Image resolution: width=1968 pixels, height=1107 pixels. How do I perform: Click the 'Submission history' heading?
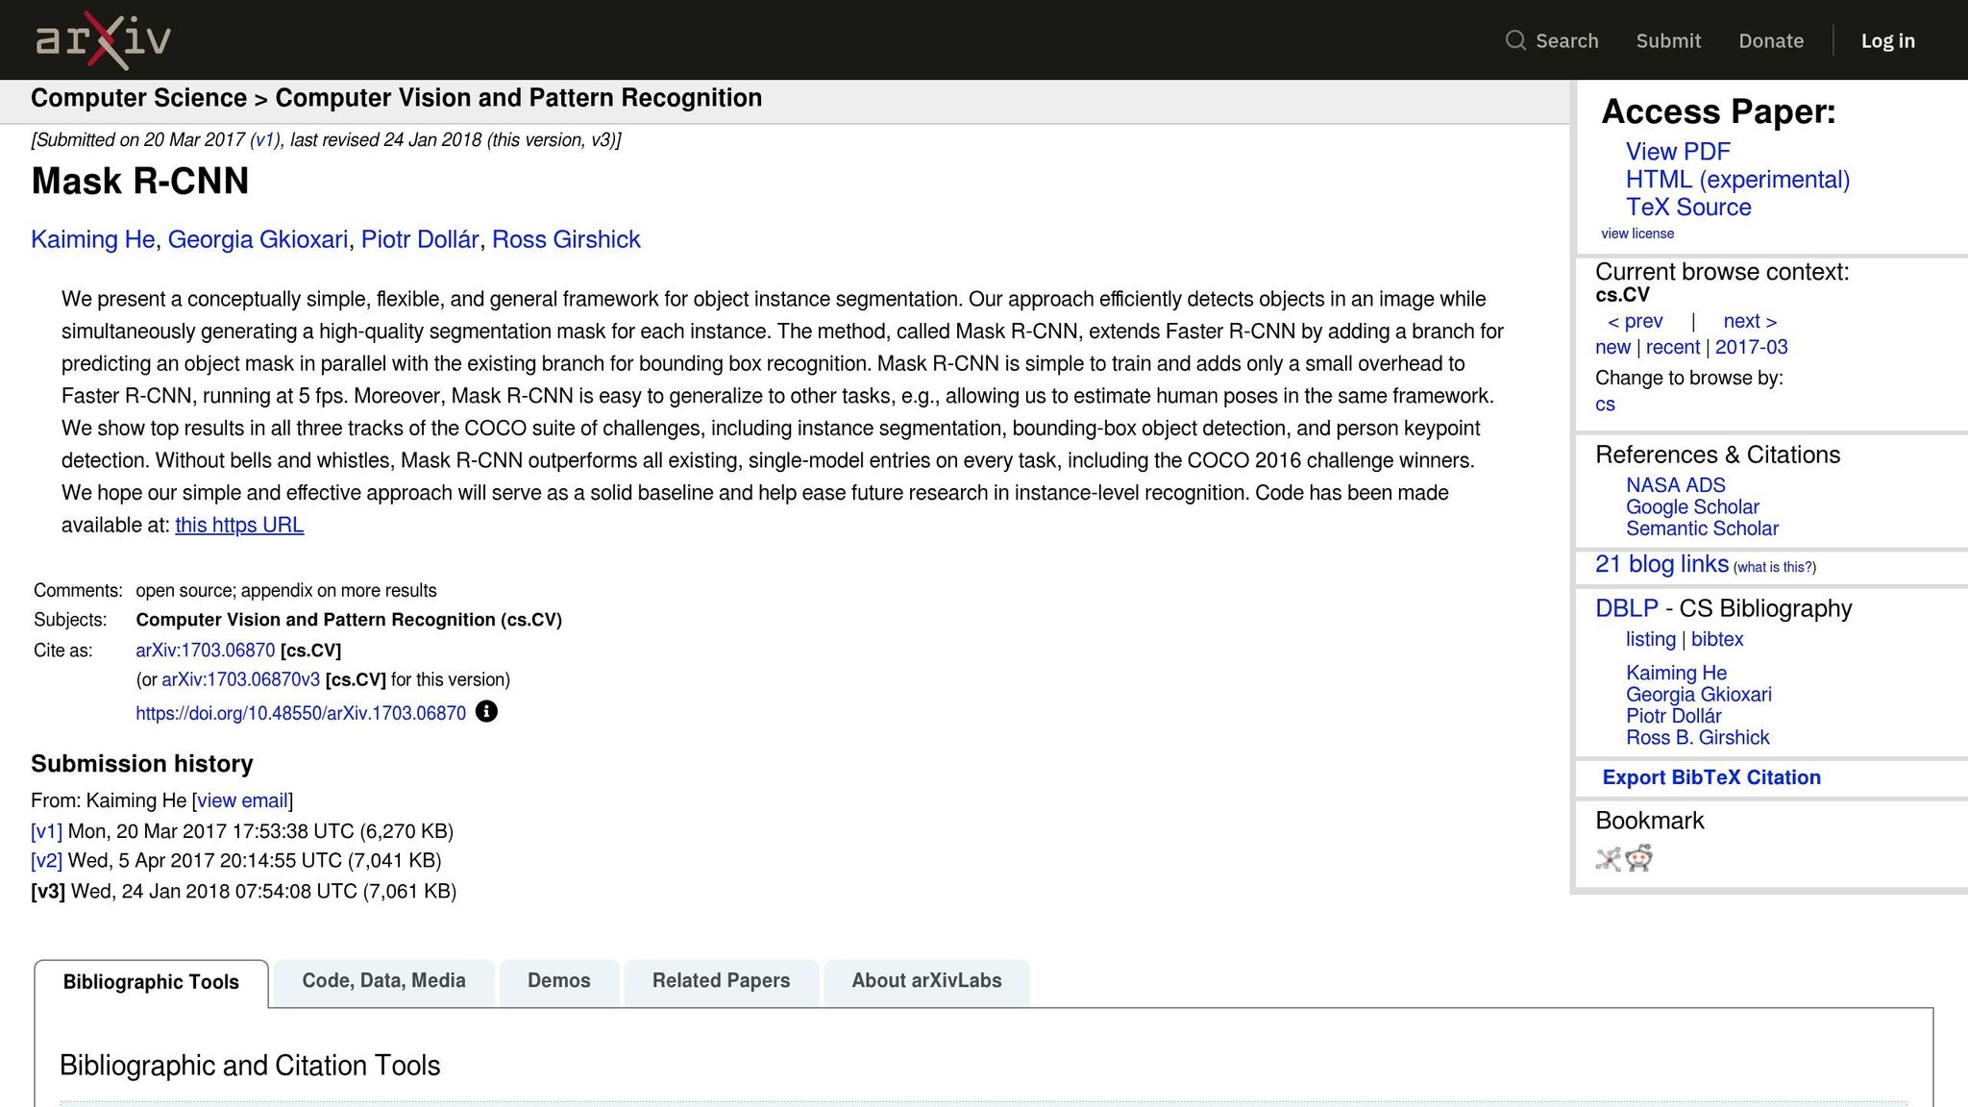tap(142, 764)
